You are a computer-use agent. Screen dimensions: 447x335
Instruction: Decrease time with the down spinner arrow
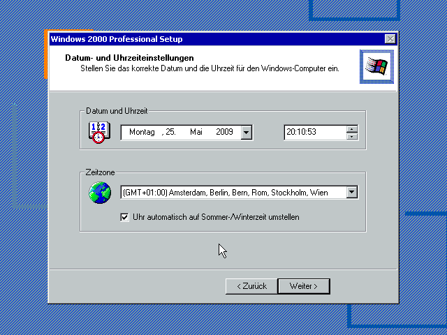coord(352,136)
